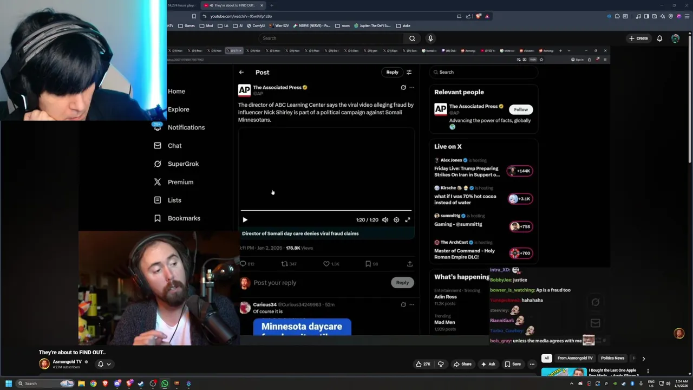Bookmark this page via address bar icon
The height and width of the screenshot is (390, 693).
[194, 16]
